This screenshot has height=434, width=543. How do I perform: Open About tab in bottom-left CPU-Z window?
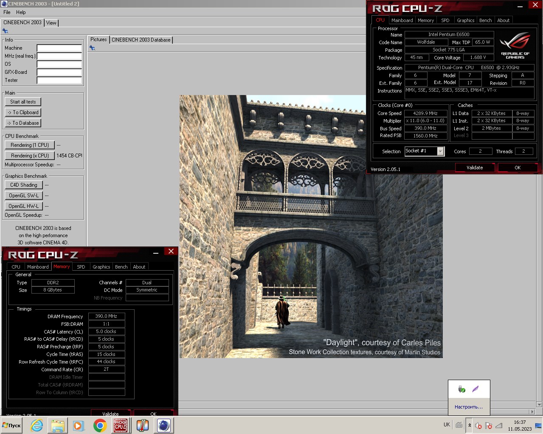[139, 267]
